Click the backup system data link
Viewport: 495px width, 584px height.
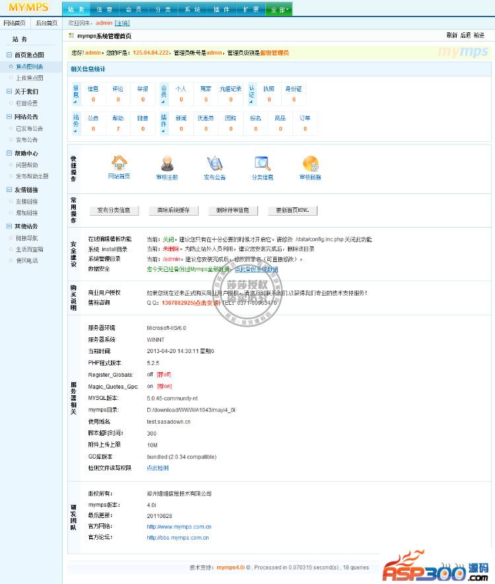(256, 269)
